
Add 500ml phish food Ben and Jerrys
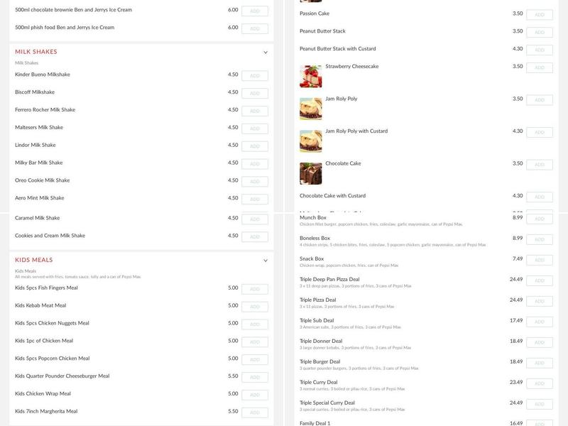pyautogui.click(x=255, y=28)
